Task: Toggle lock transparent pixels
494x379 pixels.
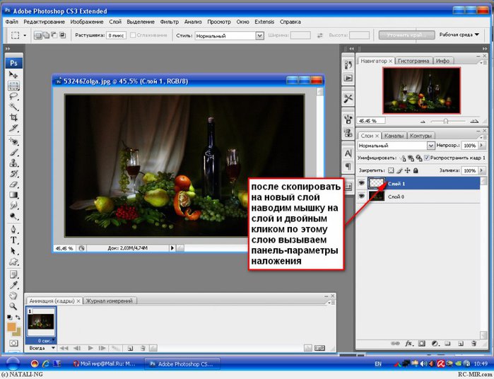Action: coord(391,170)
